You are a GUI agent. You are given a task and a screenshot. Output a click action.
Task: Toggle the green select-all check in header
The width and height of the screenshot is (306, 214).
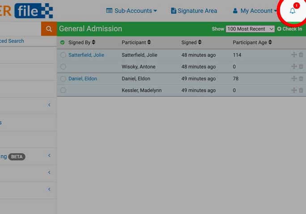(x=62, y=42)
